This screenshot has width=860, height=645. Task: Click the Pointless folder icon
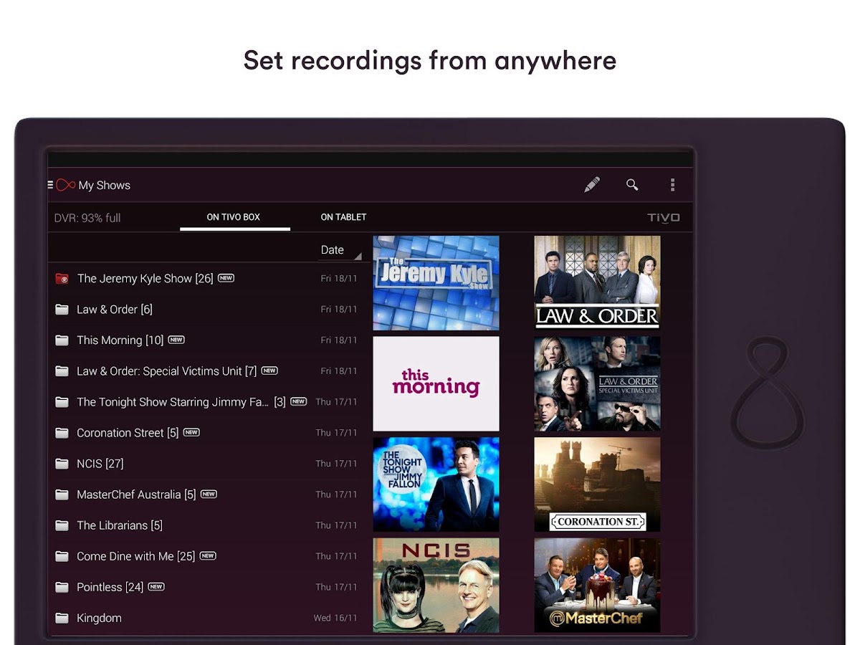coord(62,587)
